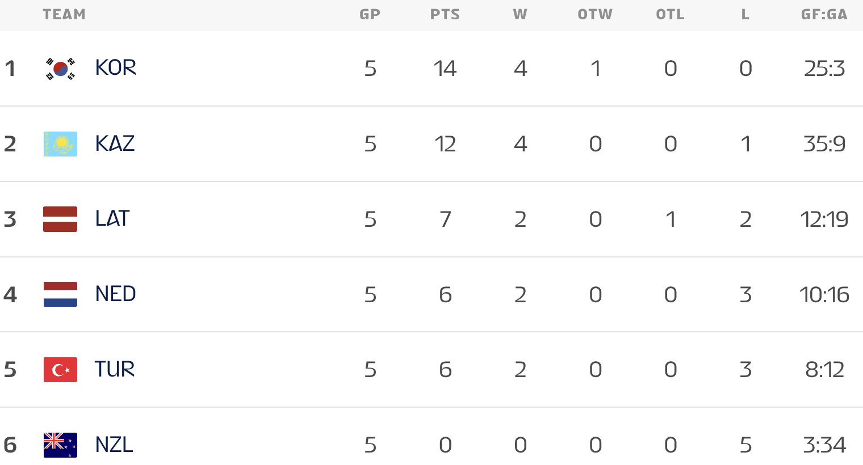The image size is (863, 465).
Task: Open the NZL team page
Action: click(114, 445)
